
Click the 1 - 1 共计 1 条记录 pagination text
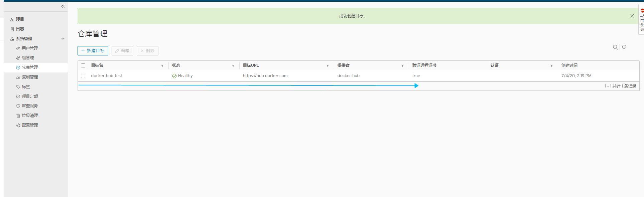point(620,86)
